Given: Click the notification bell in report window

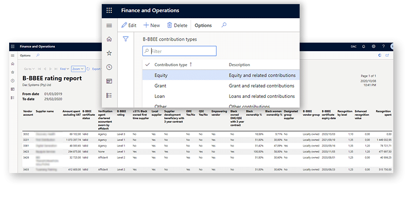Looking at the screenshot, I should [x=363, y=47].
